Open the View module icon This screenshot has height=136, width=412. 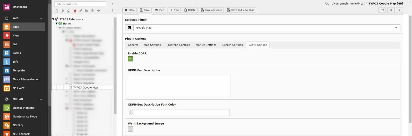7,36
